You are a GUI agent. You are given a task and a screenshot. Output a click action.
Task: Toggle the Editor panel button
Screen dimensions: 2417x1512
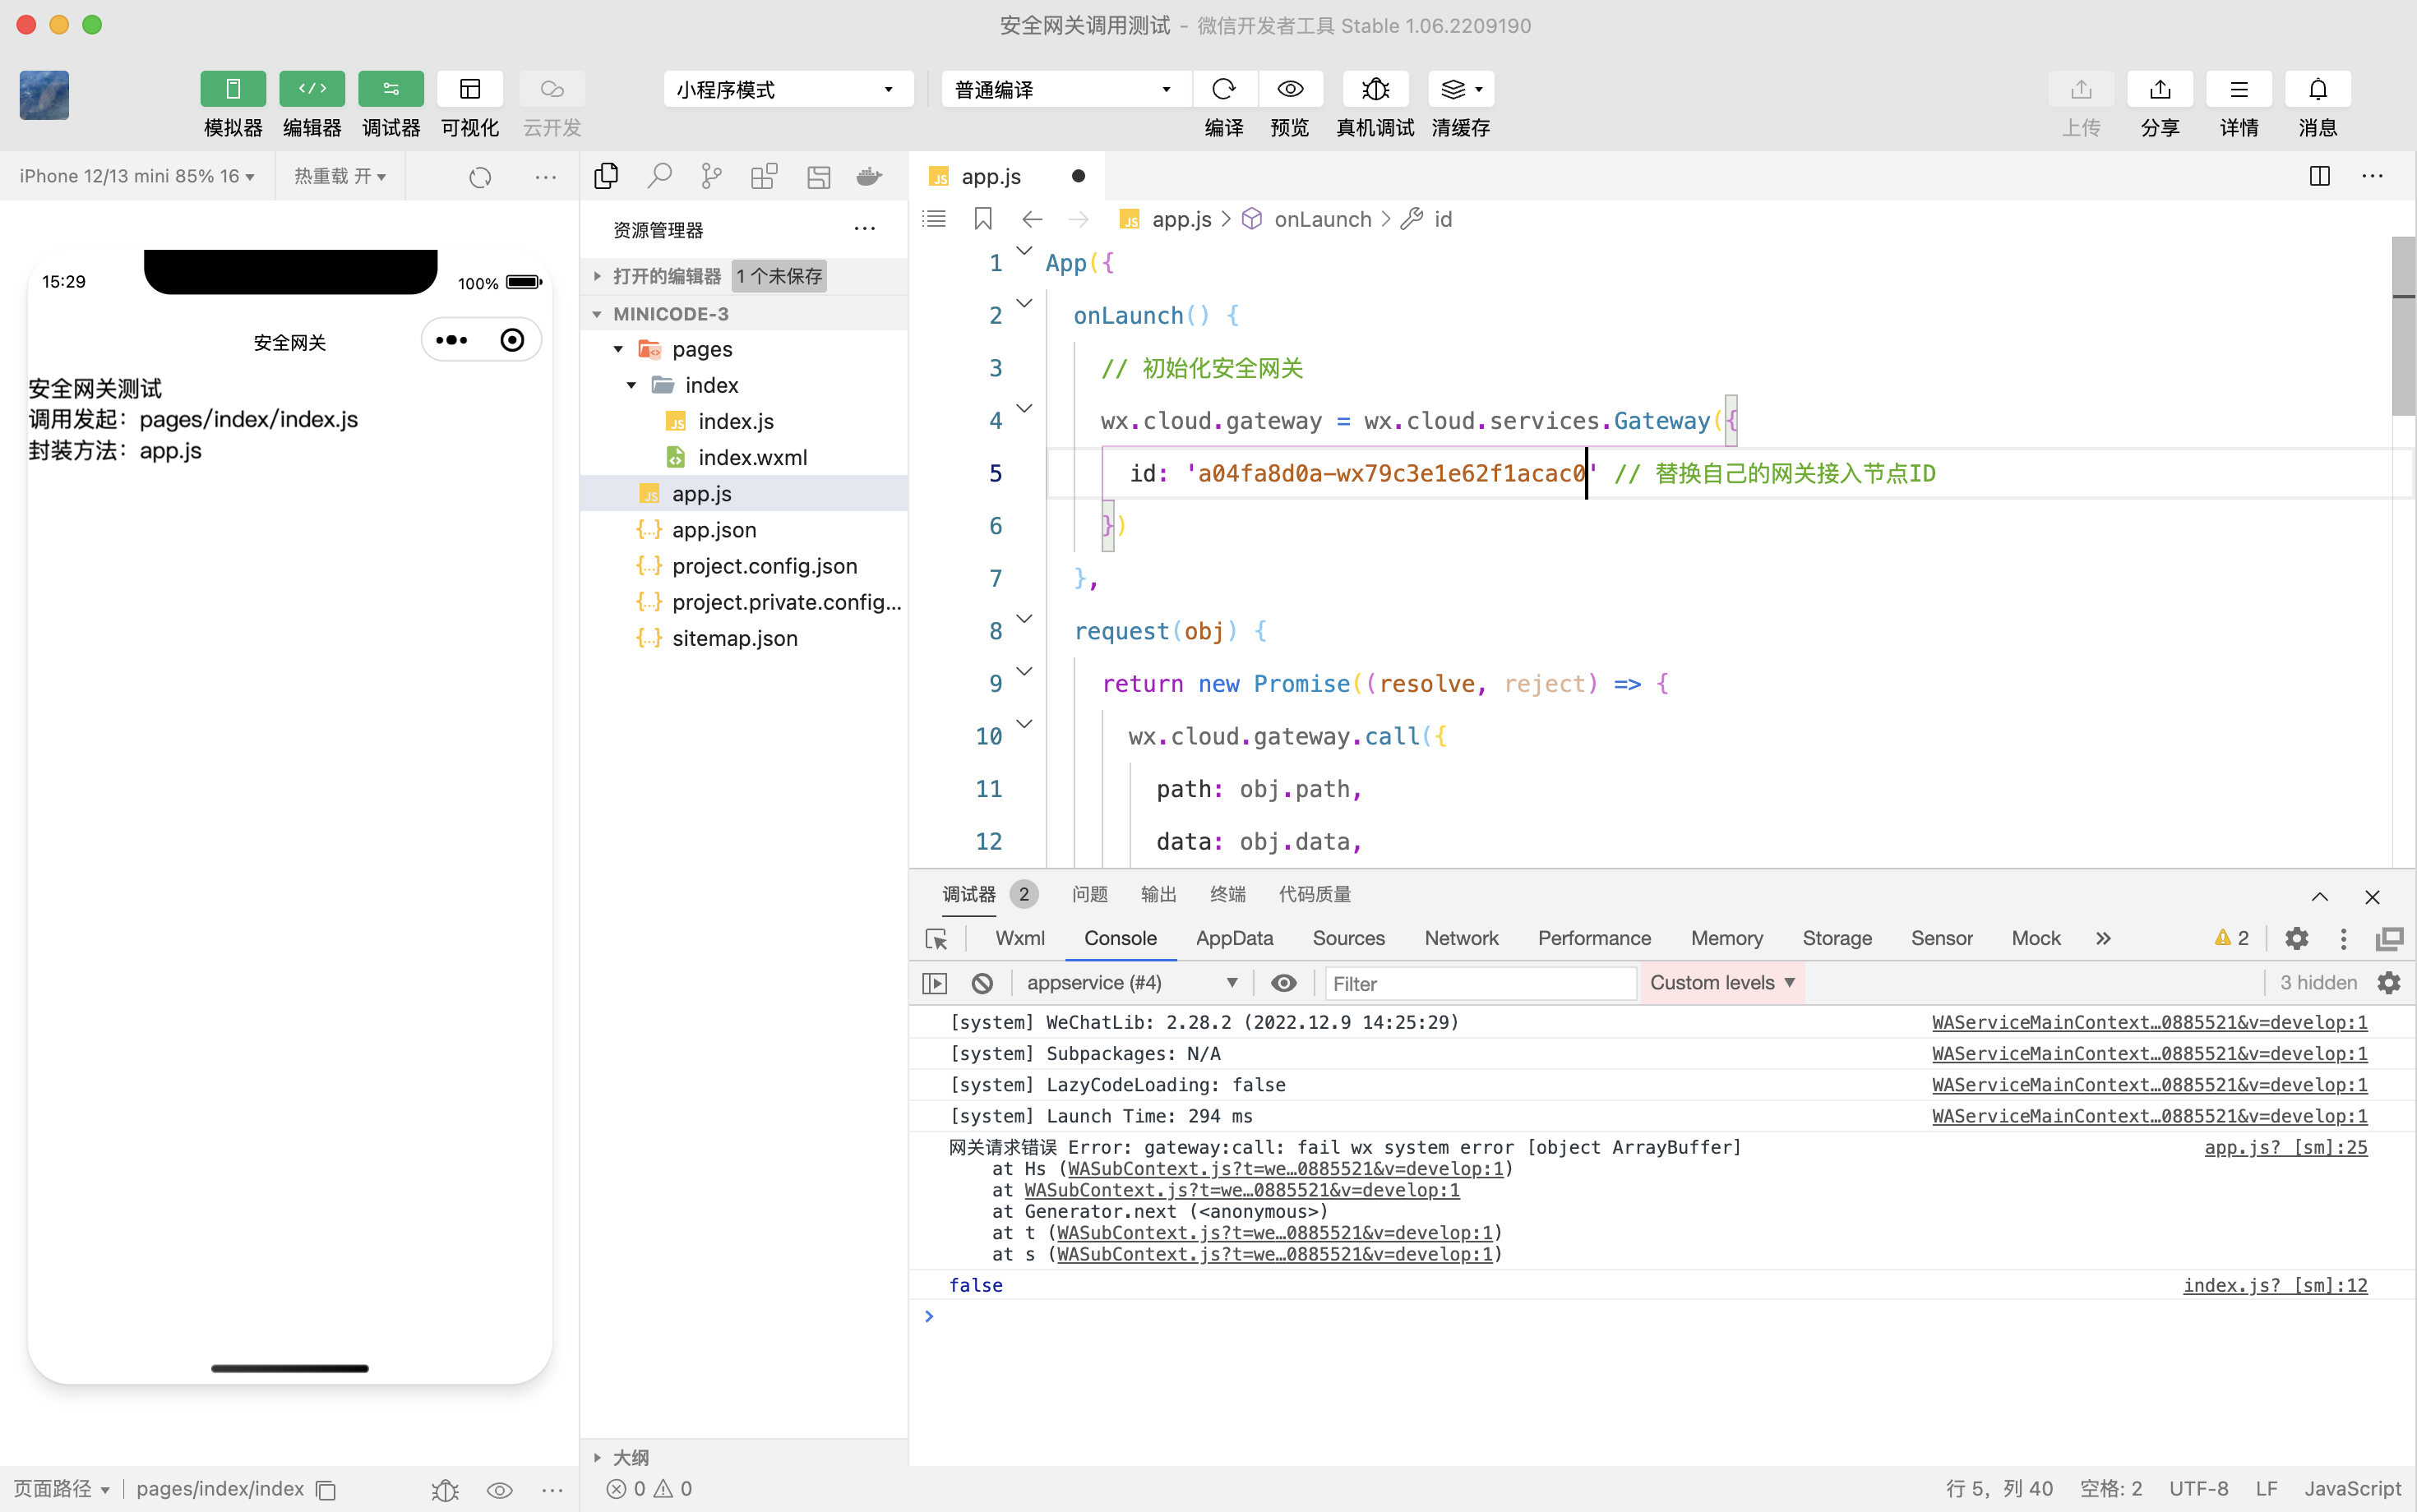click(x=311, y=89)
